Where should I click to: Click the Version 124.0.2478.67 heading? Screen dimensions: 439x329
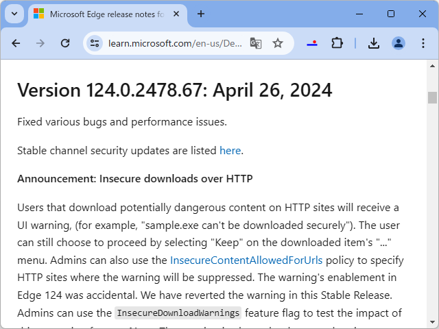(x=175, y=90)
